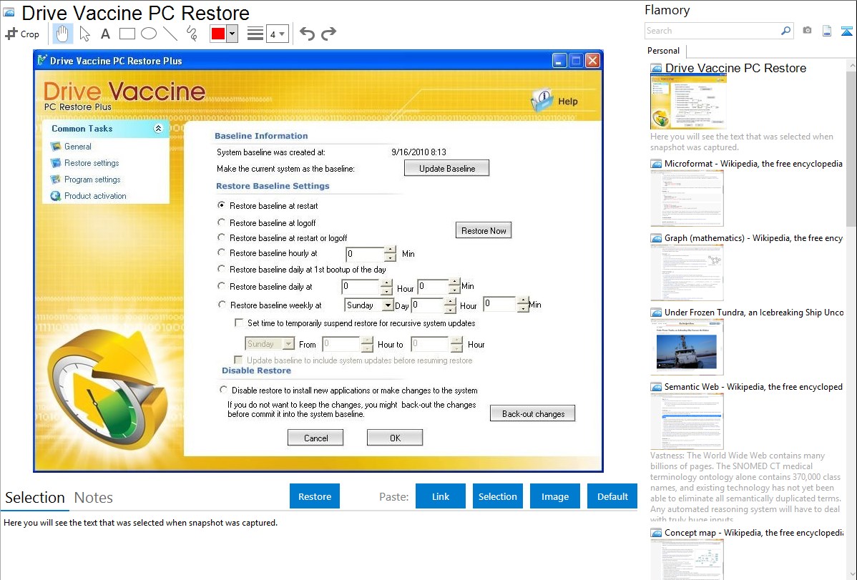857x580 pixels.
Task: Pick the rectangle drawing tool
Action: [x=127, y=34]
